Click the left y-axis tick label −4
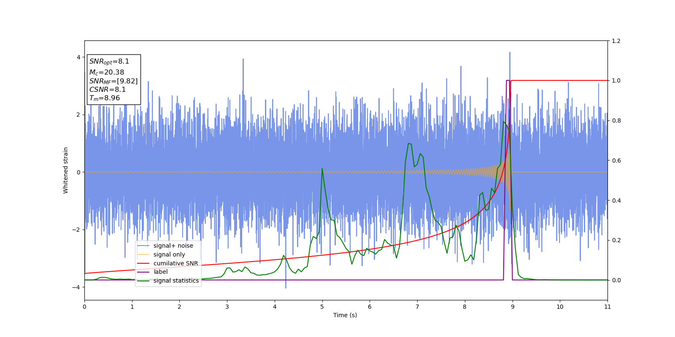 pyautogui.click(x=76, y=287)
